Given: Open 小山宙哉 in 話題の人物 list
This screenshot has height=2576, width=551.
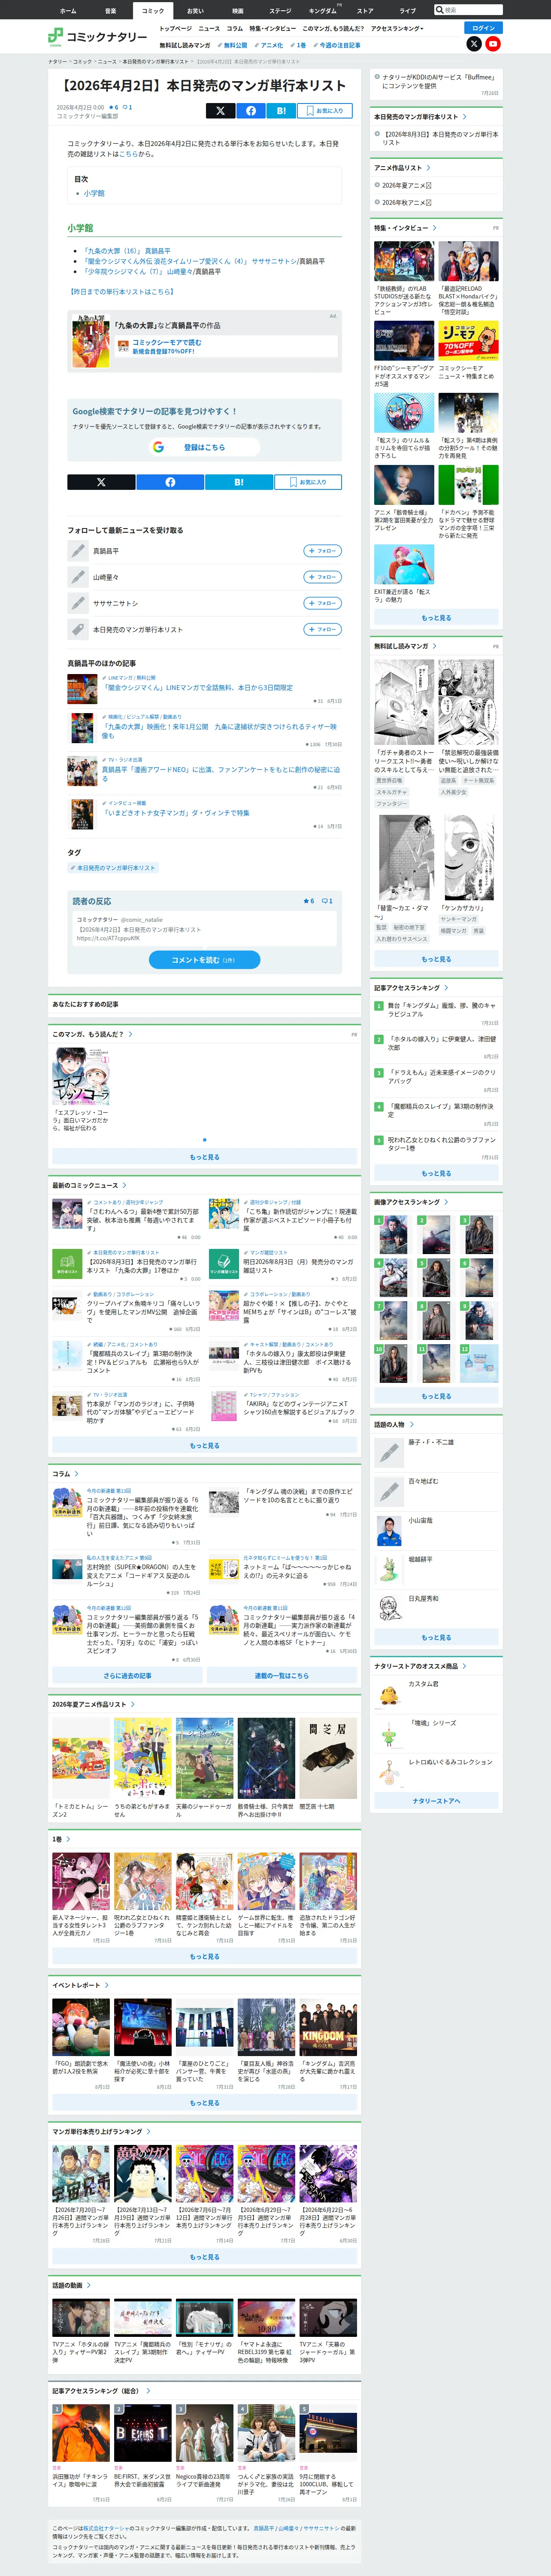Looking at the screenshot, I should click(x=420, y=1520).
